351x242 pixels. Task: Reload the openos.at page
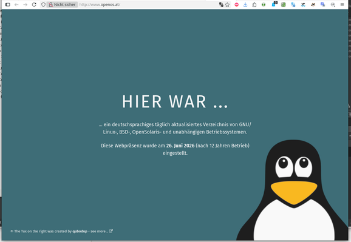34,4
